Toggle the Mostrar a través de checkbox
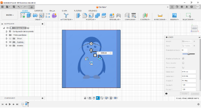This screenshot has width=201, height=109. (x=183, y=59)
